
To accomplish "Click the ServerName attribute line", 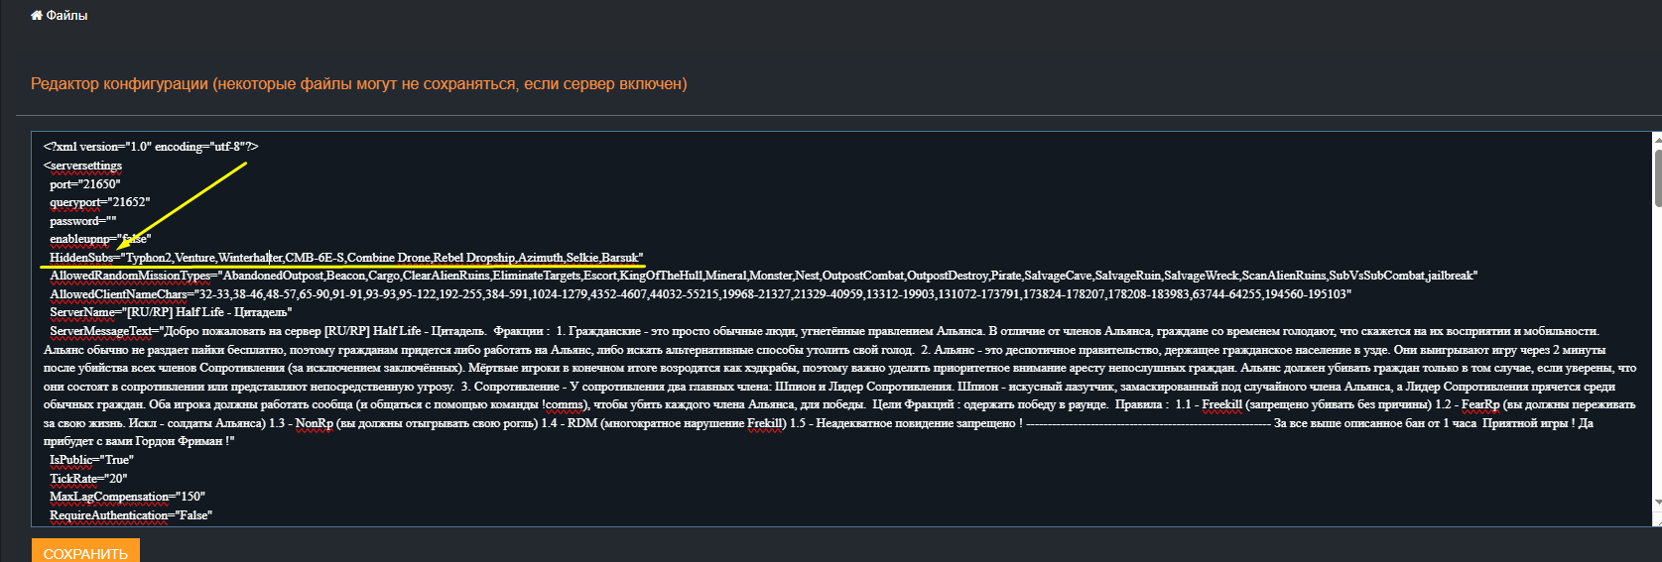I will [170, 312].
